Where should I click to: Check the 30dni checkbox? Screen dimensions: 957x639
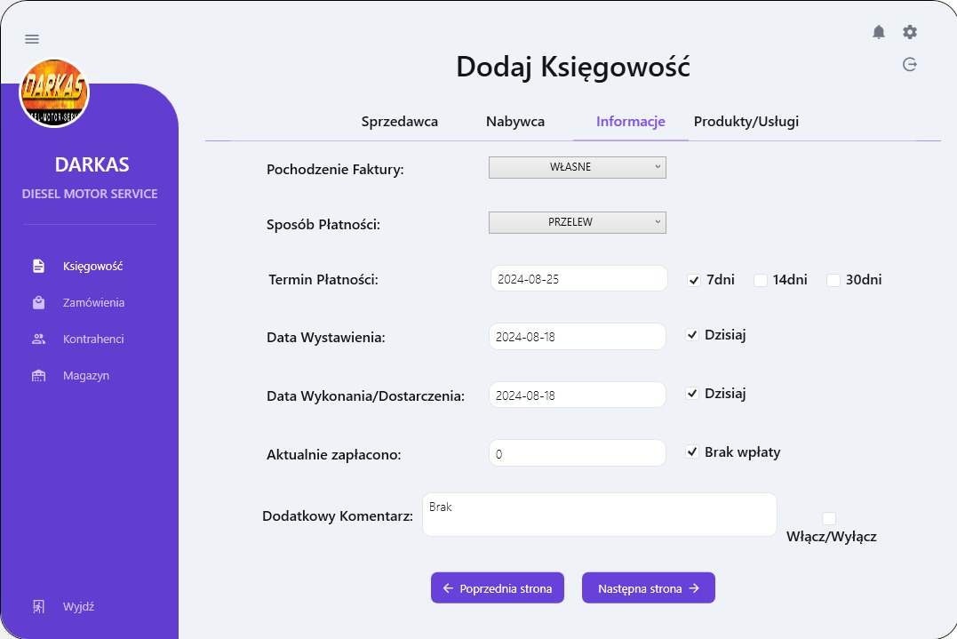click(x=833, y=280)
